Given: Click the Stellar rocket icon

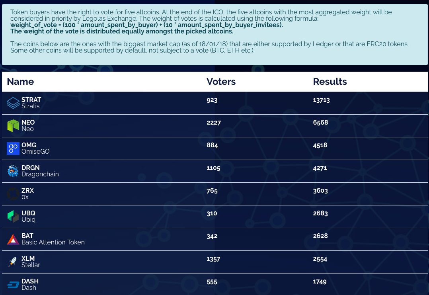Looking at the screenshot, I should pyautogui.click(x=13, y=262).
